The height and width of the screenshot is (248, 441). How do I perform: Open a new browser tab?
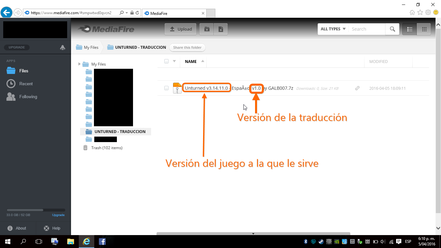pos(211,13)
